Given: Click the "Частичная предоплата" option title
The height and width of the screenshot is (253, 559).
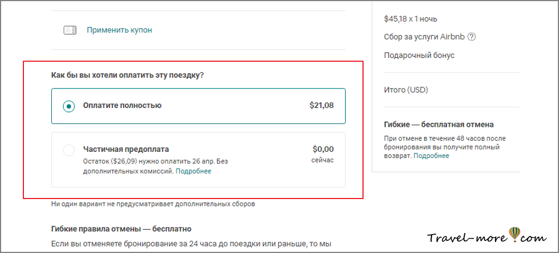Looking at the screenshot, I should [126, 149].
